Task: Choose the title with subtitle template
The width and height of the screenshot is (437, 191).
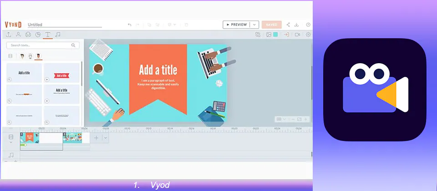Action: [x=61, y=95]
